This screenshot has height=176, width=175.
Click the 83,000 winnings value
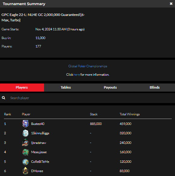(125, 171)
